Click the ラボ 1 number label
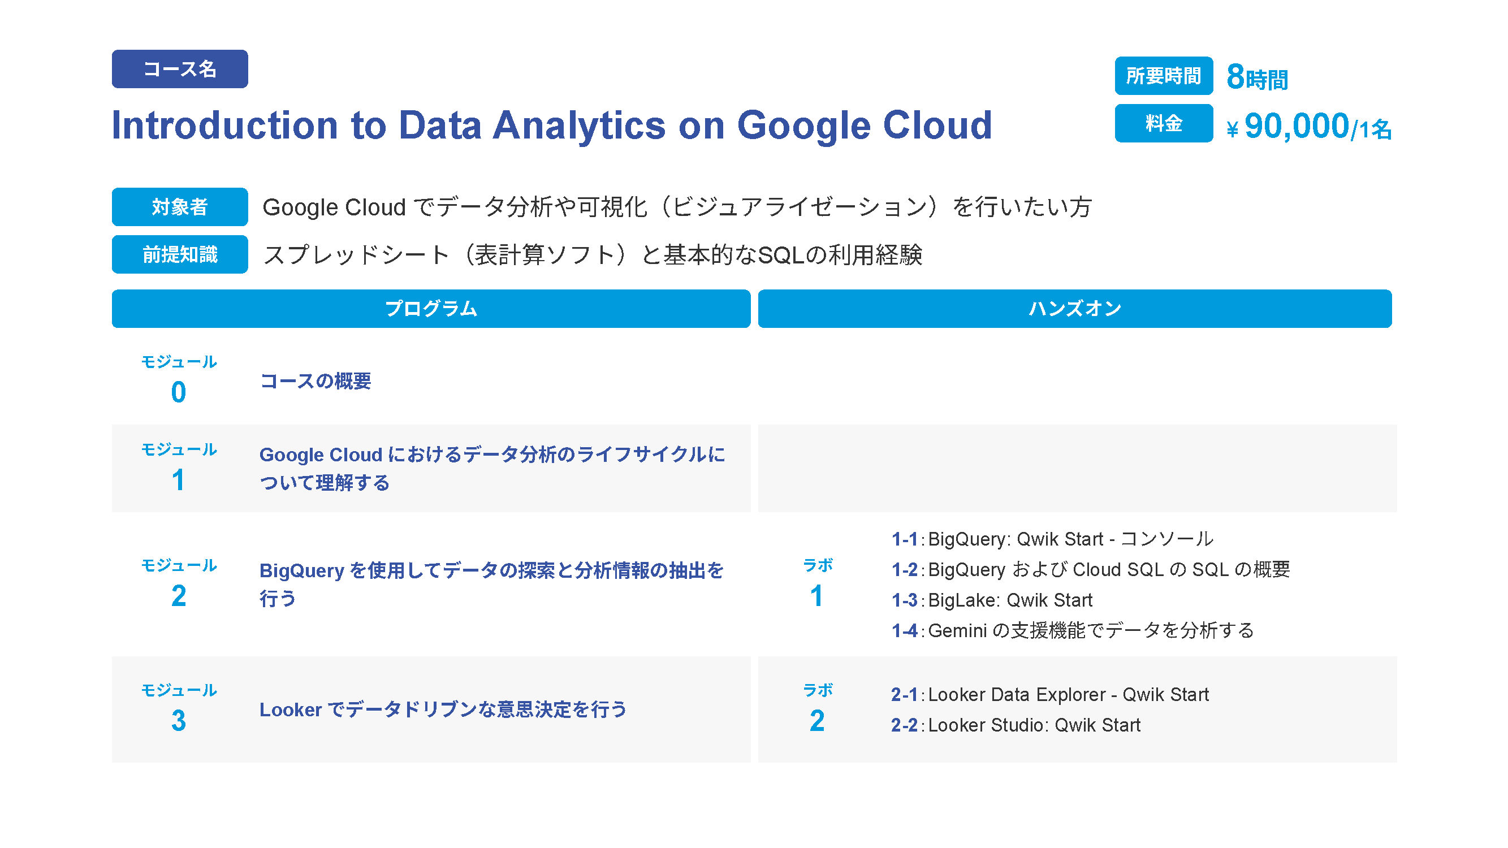1508x848 pixels. click(x=816, y=583)
